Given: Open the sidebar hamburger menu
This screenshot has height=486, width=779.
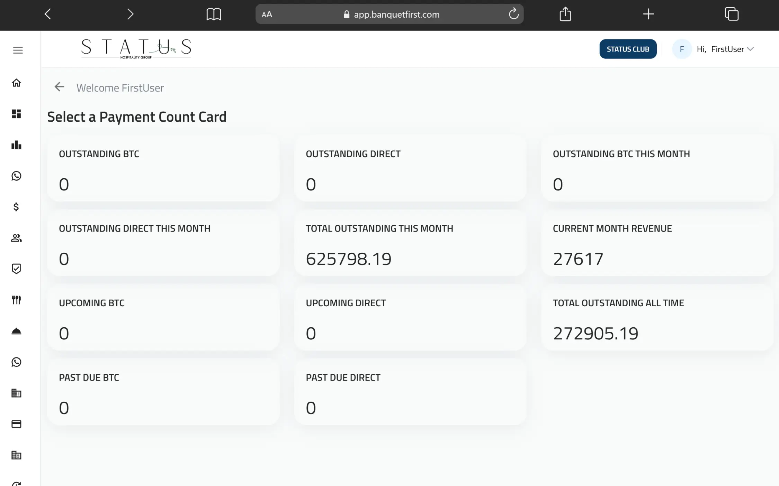Looking at the screenshot, I should point(18,50).
